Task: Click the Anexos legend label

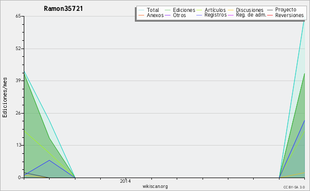Action: click(155, 15)
